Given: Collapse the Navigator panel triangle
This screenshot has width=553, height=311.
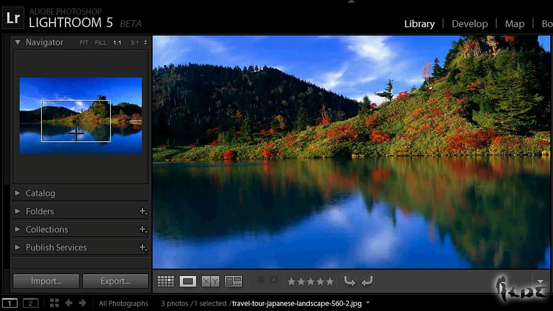Looking at the screenshot, I should [x=18, y=42].
